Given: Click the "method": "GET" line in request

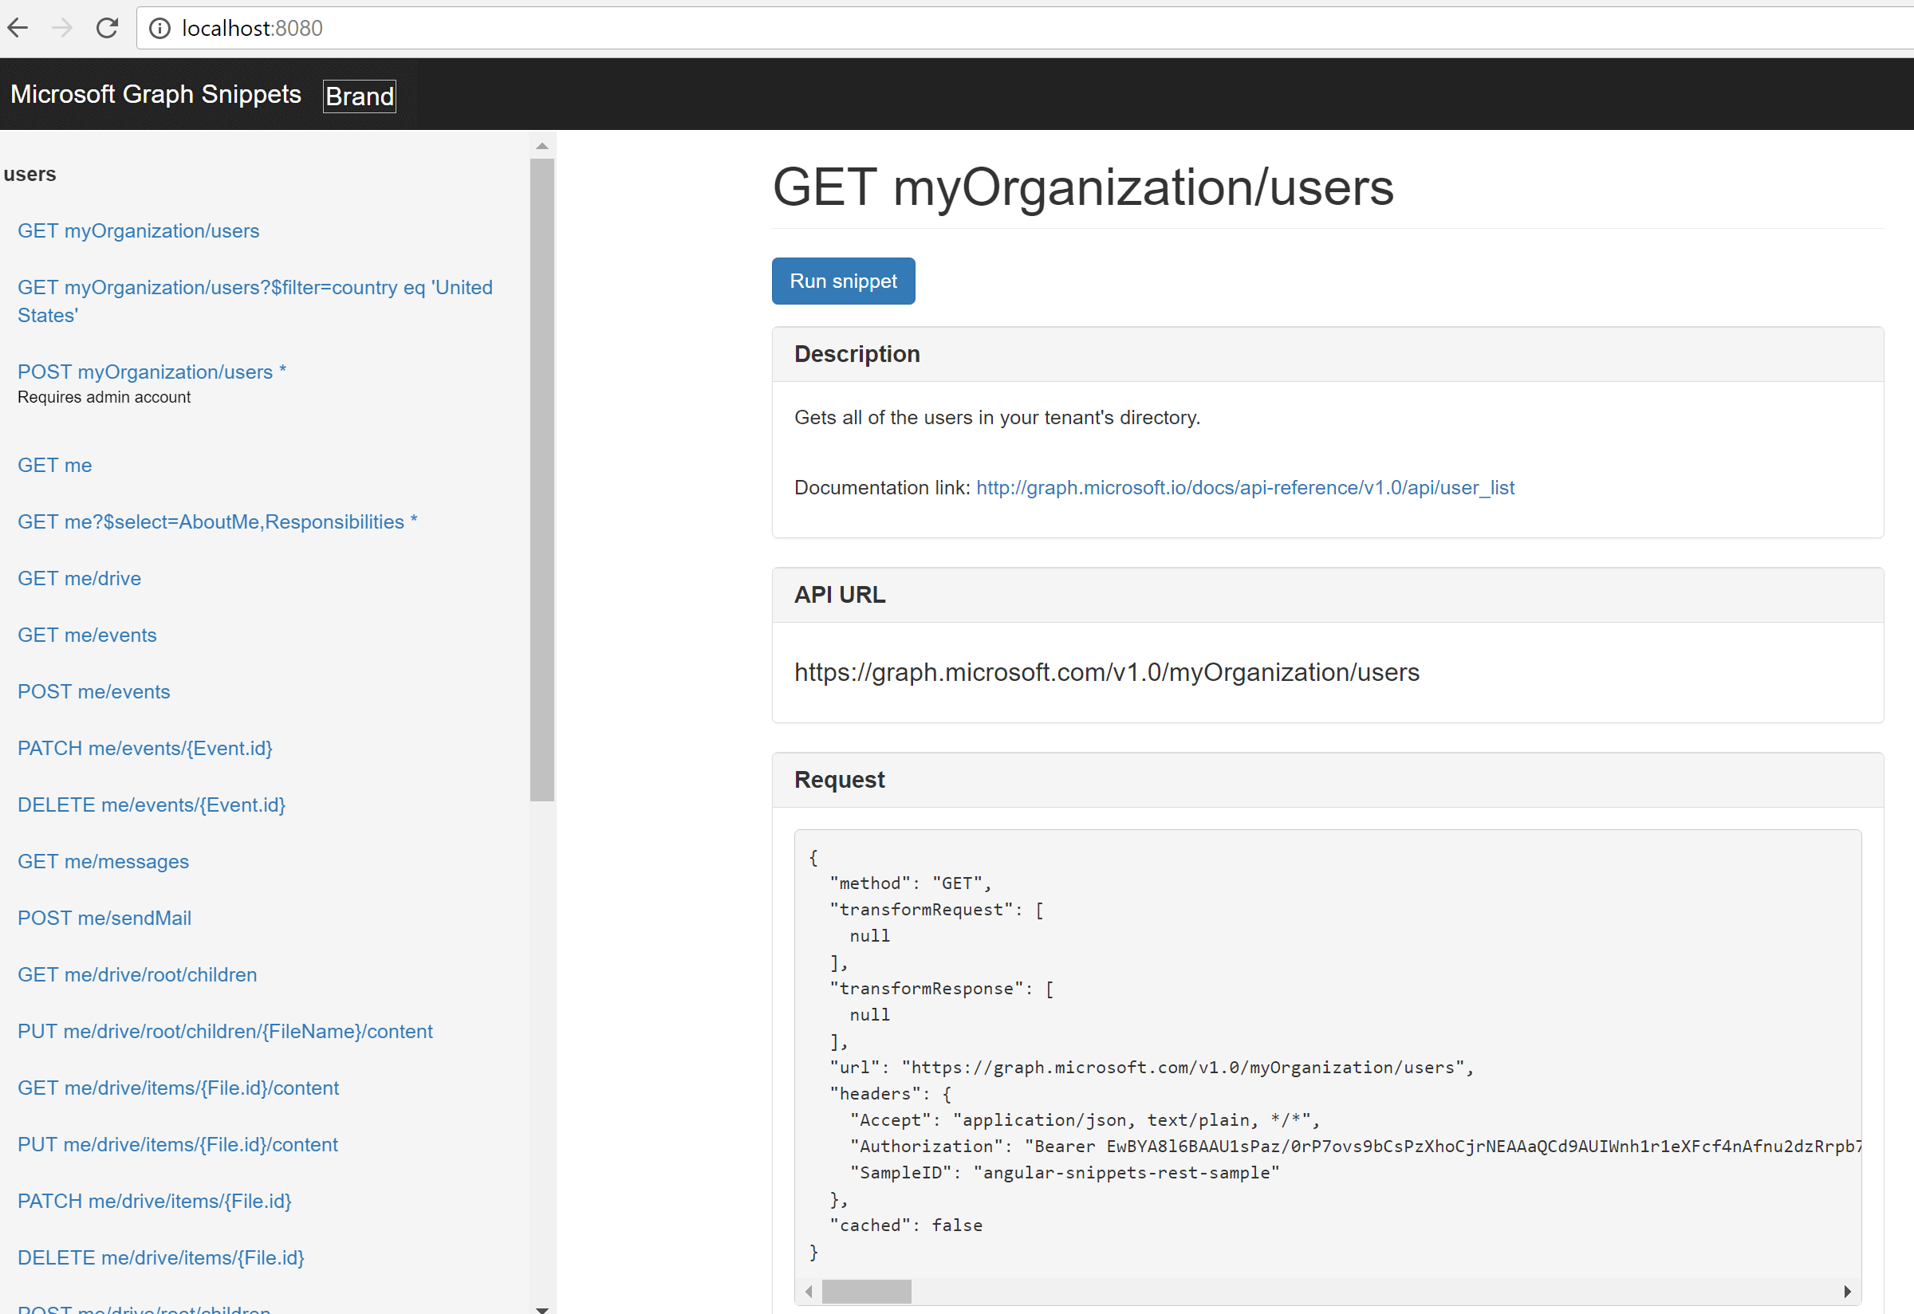Looking at the screenshot, I should coord(911,883).
